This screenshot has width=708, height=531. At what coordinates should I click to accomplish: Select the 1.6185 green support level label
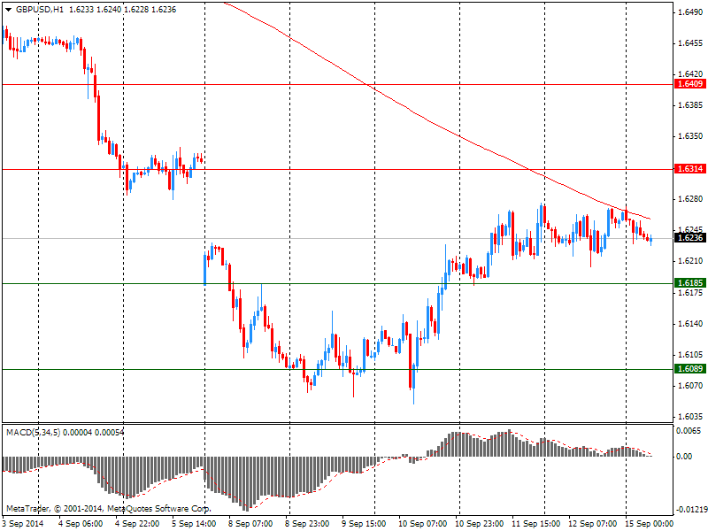pyautogui.click(x=690, y=283)
